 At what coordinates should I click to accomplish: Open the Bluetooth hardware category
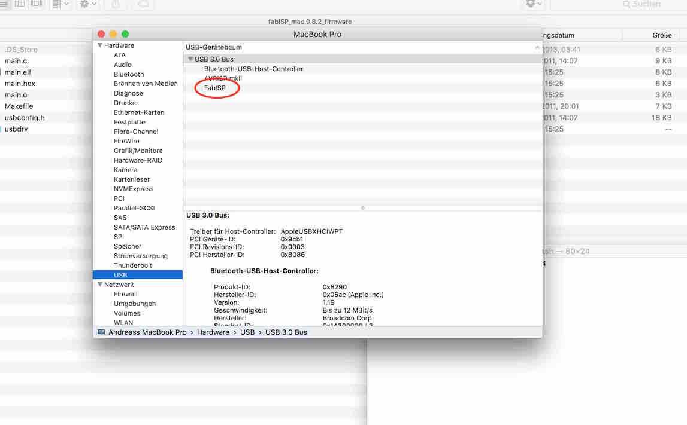point(129,74)
